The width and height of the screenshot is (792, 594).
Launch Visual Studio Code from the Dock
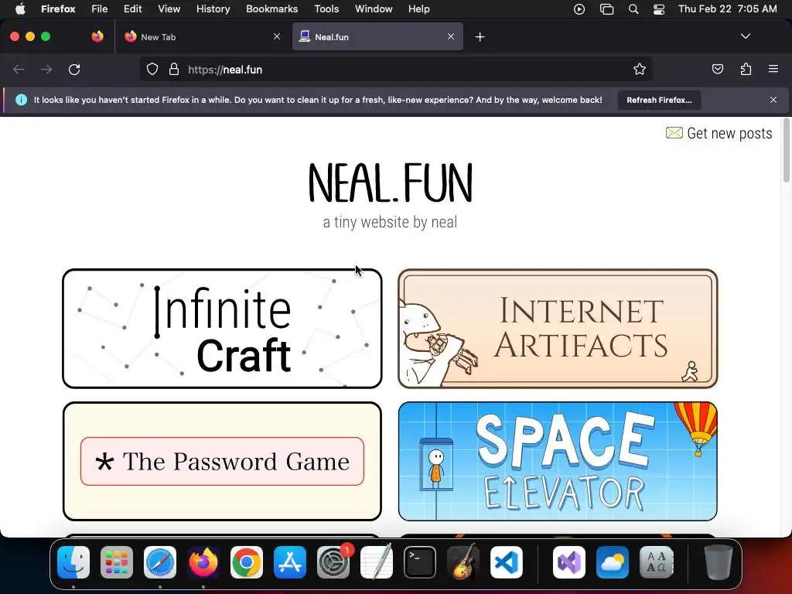tap(507, 562)
